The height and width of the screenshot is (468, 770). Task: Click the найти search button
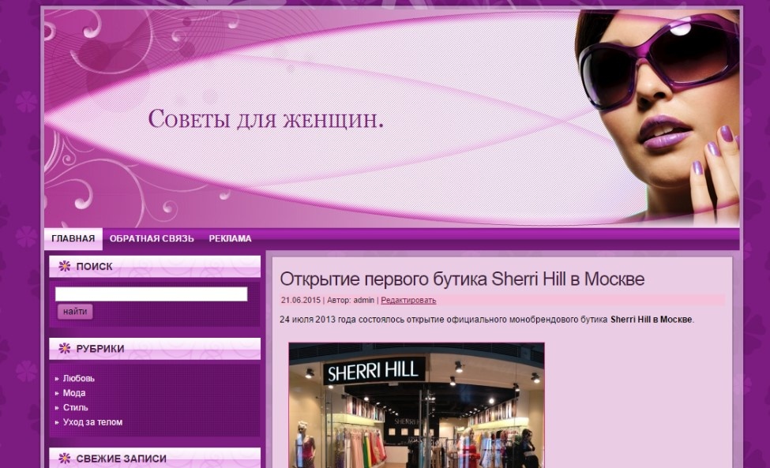coord(75,312)
